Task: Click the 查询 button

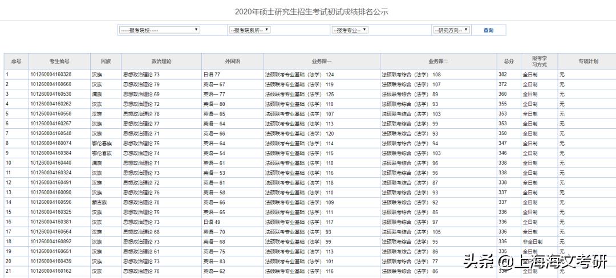Action: click(488, 30)
